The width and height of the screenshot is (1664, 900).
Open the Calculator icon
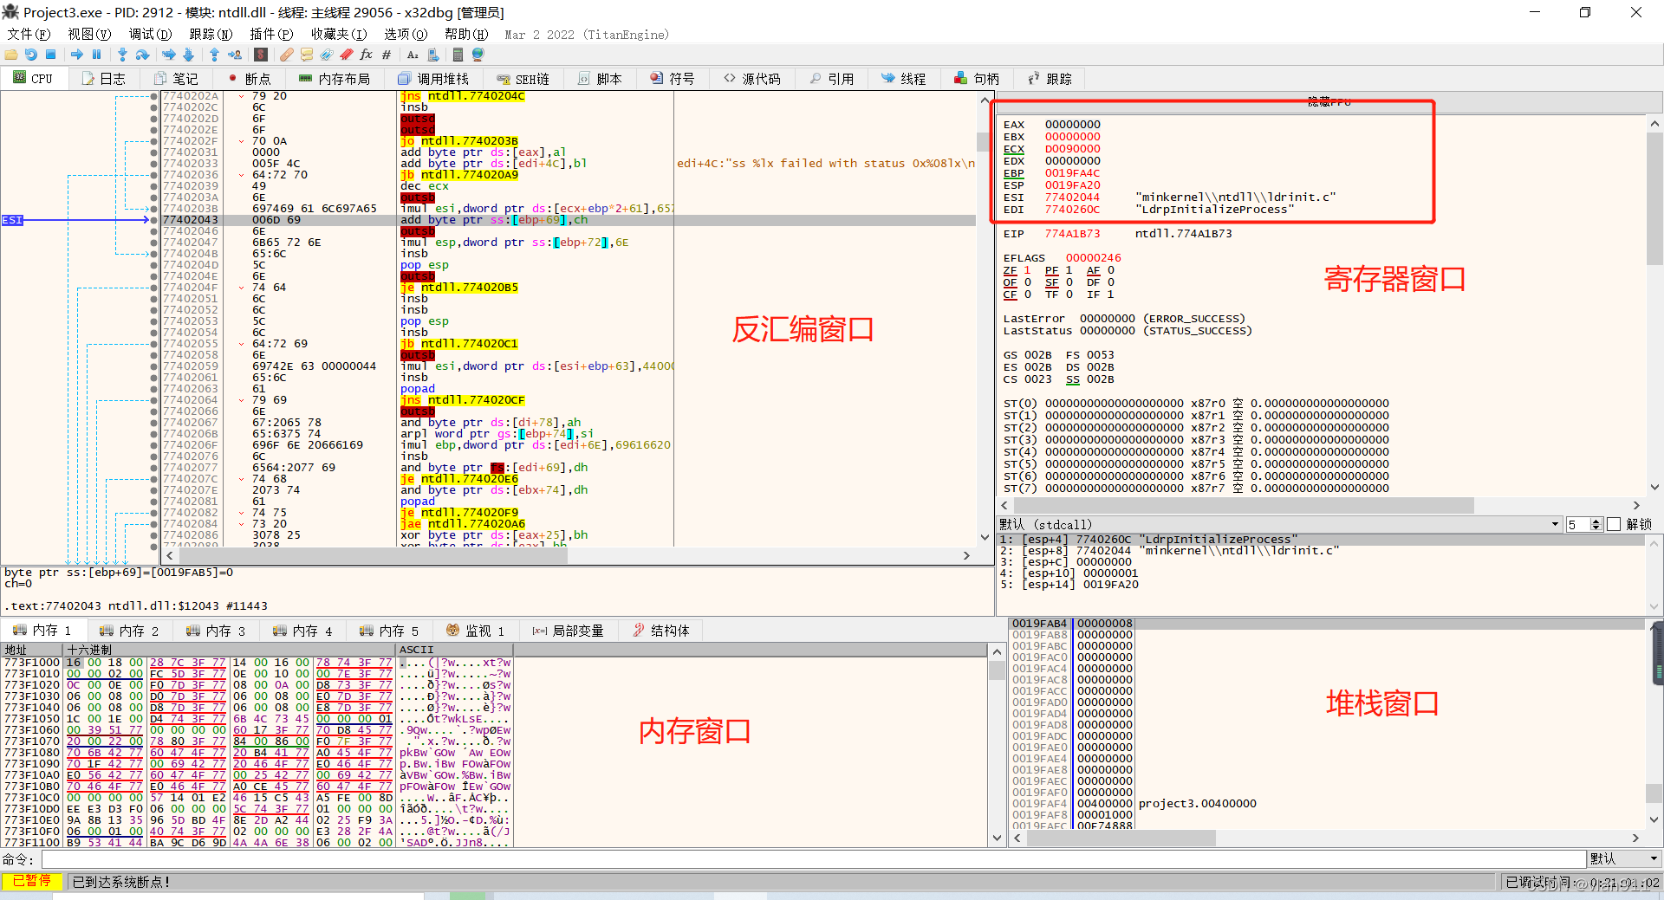458,55
